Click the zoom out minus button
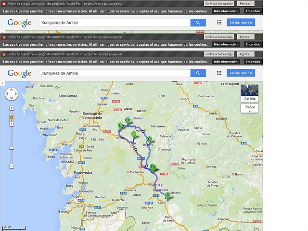 pyautogui.click(x=12, y=166)
